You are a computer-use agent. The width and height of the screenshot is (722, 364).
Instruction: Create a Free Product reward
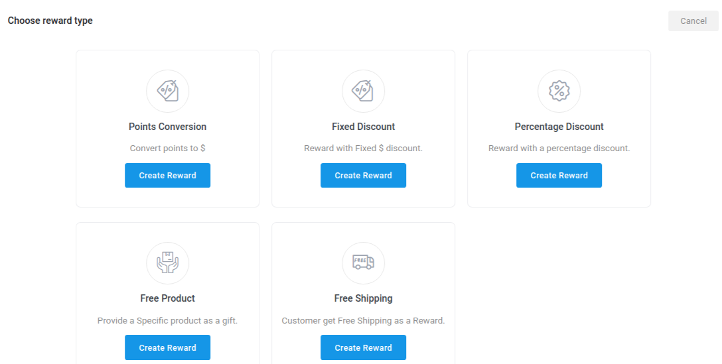tap(168, 347)
